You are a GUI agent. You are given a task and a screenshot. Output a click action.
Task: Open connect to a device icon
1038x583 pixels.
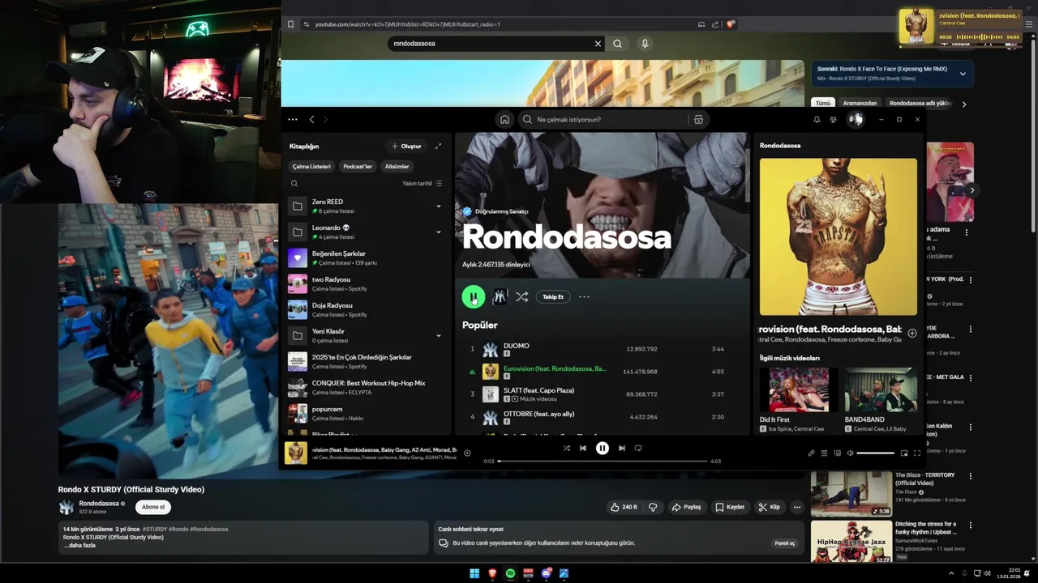837,453
